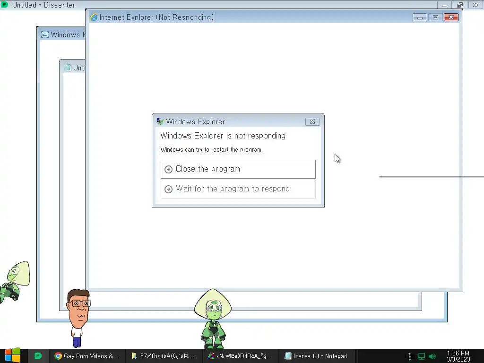Switch to license.txt - Notepad taskbar item
The height and width of the screenshot is (363, 484).
point(316,356)
